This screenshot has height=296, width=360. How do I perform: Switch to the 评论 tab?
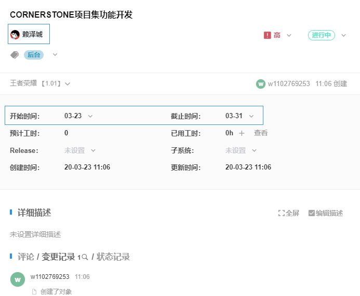(26, 257)
